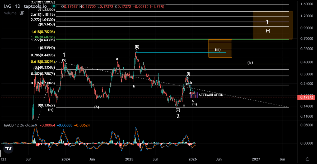Screen dimensions: 317x164
Task: Select the orange box labeled 3
Action: tap(272, 25)
